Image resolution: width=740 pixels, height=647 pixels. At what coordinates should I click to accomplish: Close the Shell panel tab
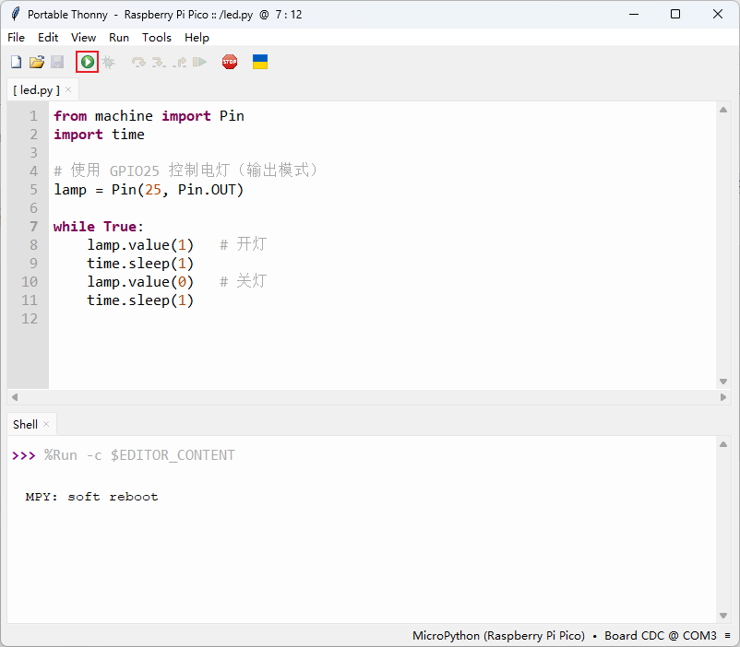coord(46,424)
